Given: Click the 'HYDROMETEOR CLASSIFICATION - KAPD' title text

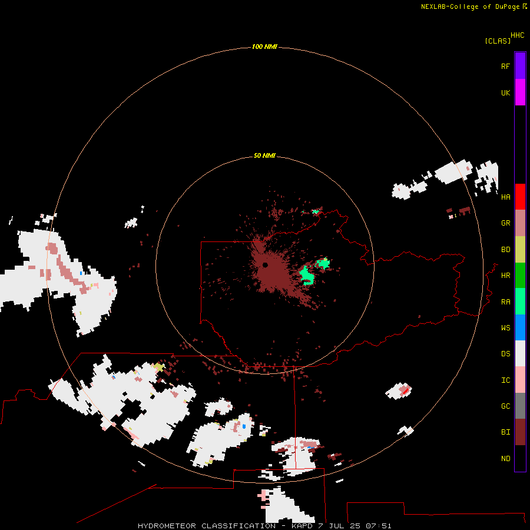Looking at the screenshot, I should pos(225,526).
